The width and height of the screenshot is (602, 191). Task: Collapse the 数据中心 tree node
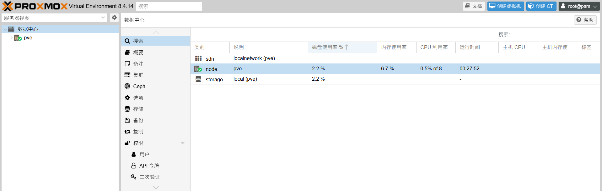coord(5,29)
